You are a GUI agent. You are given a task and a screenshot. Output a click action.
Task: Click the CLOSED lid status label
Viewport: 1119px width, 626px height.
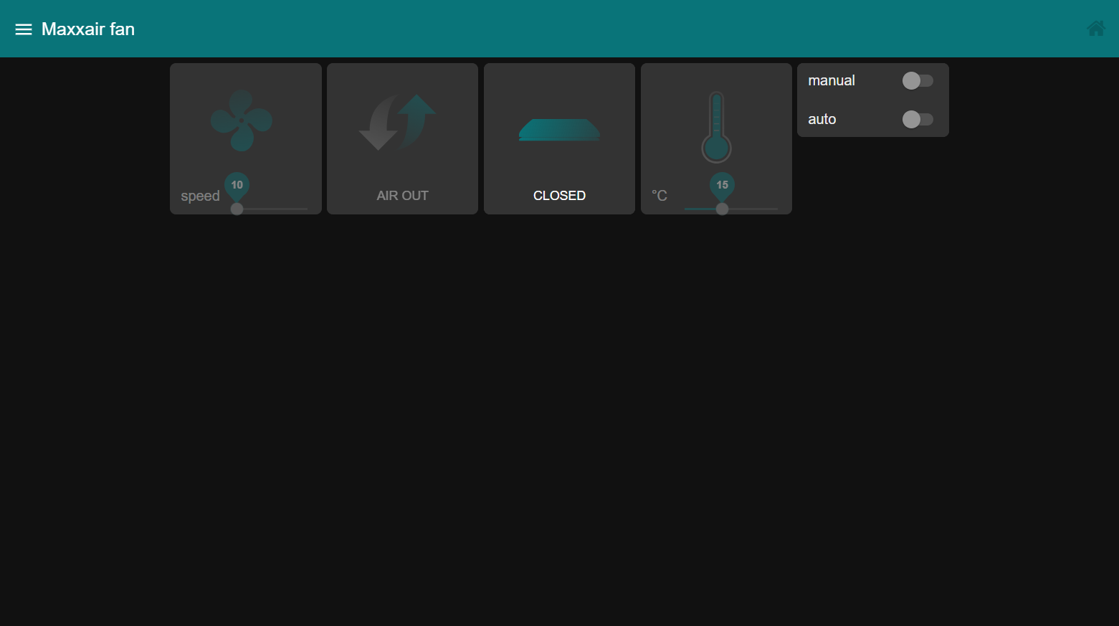tap(559, 196)
